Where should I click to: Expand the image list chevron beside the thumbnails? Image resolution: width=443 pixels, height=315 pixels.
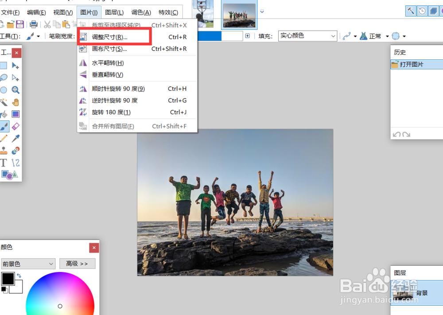click(262, 12)
